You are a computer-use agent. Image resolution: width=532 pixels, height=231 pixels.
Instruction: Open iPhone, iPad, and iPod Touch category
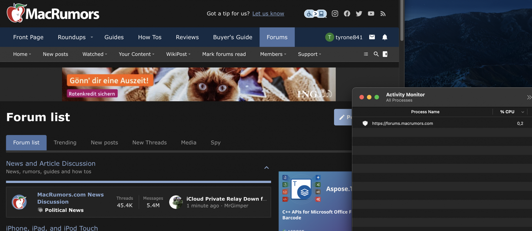click(x=52, y=228)
